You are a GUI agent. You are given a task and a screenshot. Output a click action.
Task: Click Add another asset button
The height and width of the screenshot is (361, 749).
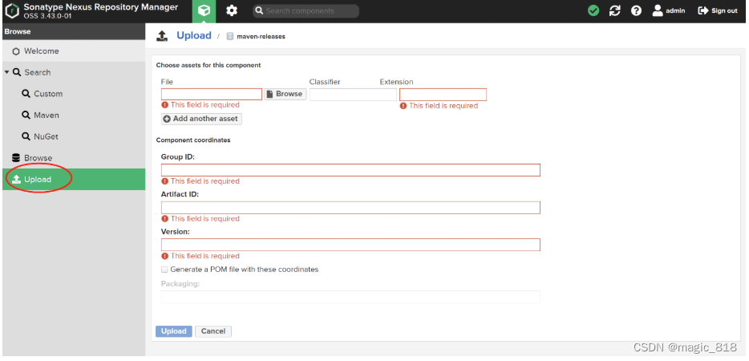point(201,119)
